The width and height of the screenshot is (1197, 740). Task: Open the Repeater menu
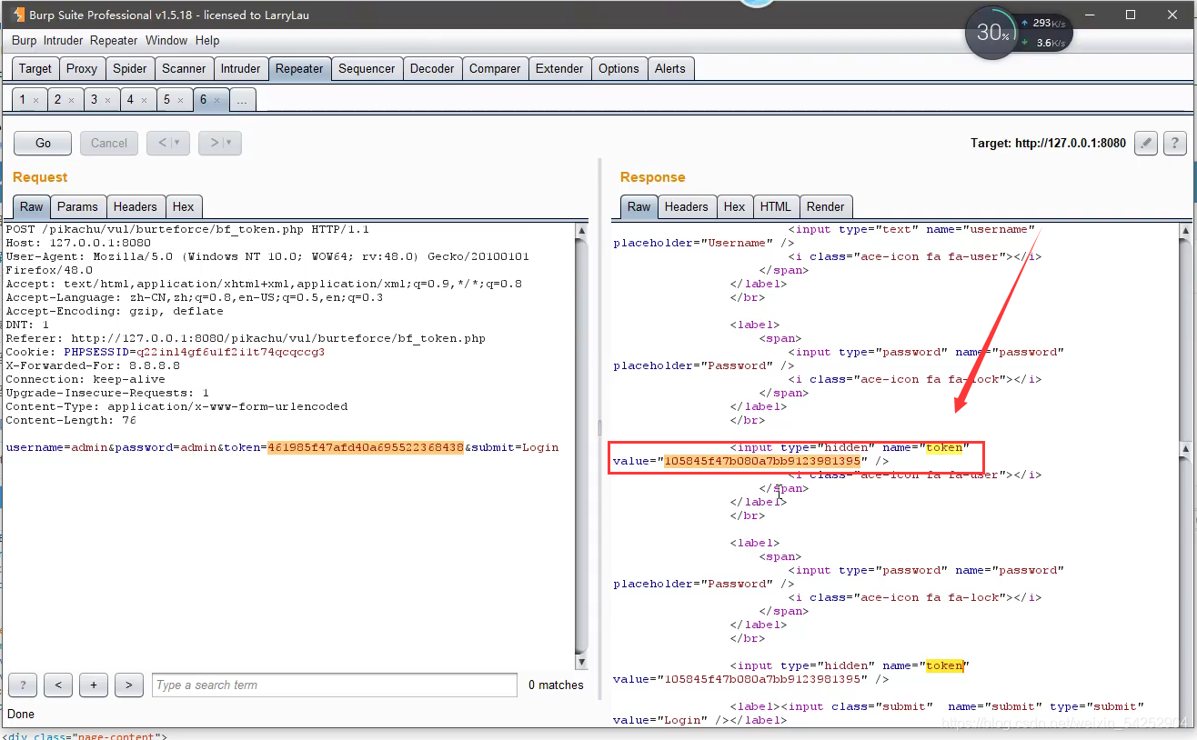(114, 41)
